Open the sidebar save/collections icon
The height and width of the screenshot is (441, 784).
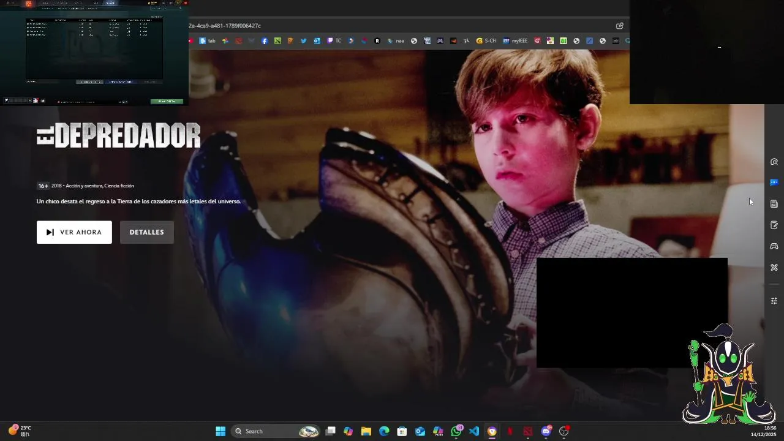(774, 203)
